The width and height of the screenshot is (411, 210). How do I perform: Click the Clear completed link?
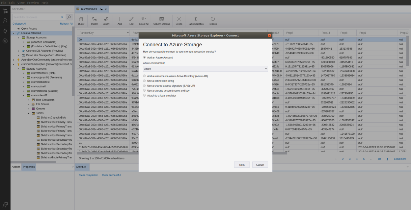tap(88, 175)
